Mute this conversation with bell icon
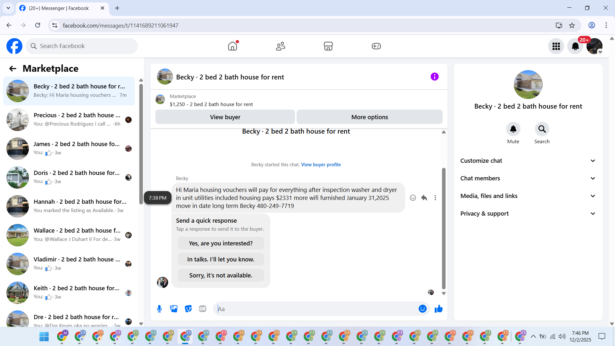Viewport: 615px width, 346px height. point(513,129)
